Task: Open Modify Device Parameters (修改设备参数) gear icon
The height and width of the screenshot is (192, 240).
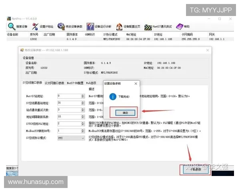Action: click(x=61, y=26)
